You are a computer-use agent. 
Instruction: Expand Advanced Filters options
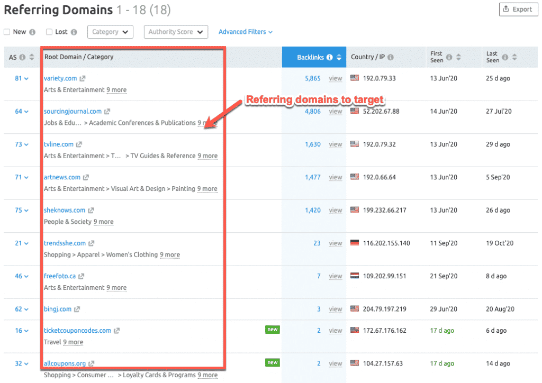(246, 32)
